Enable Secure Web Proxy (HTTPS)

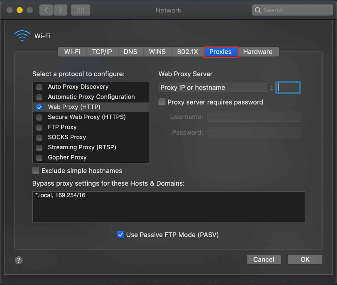pos(39,117)
